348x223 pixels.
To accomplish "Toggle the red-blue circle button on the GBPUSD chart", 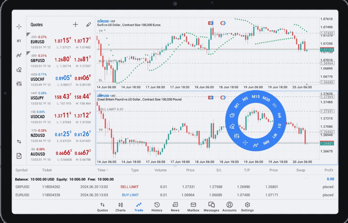I will click(x=223, y=98).
